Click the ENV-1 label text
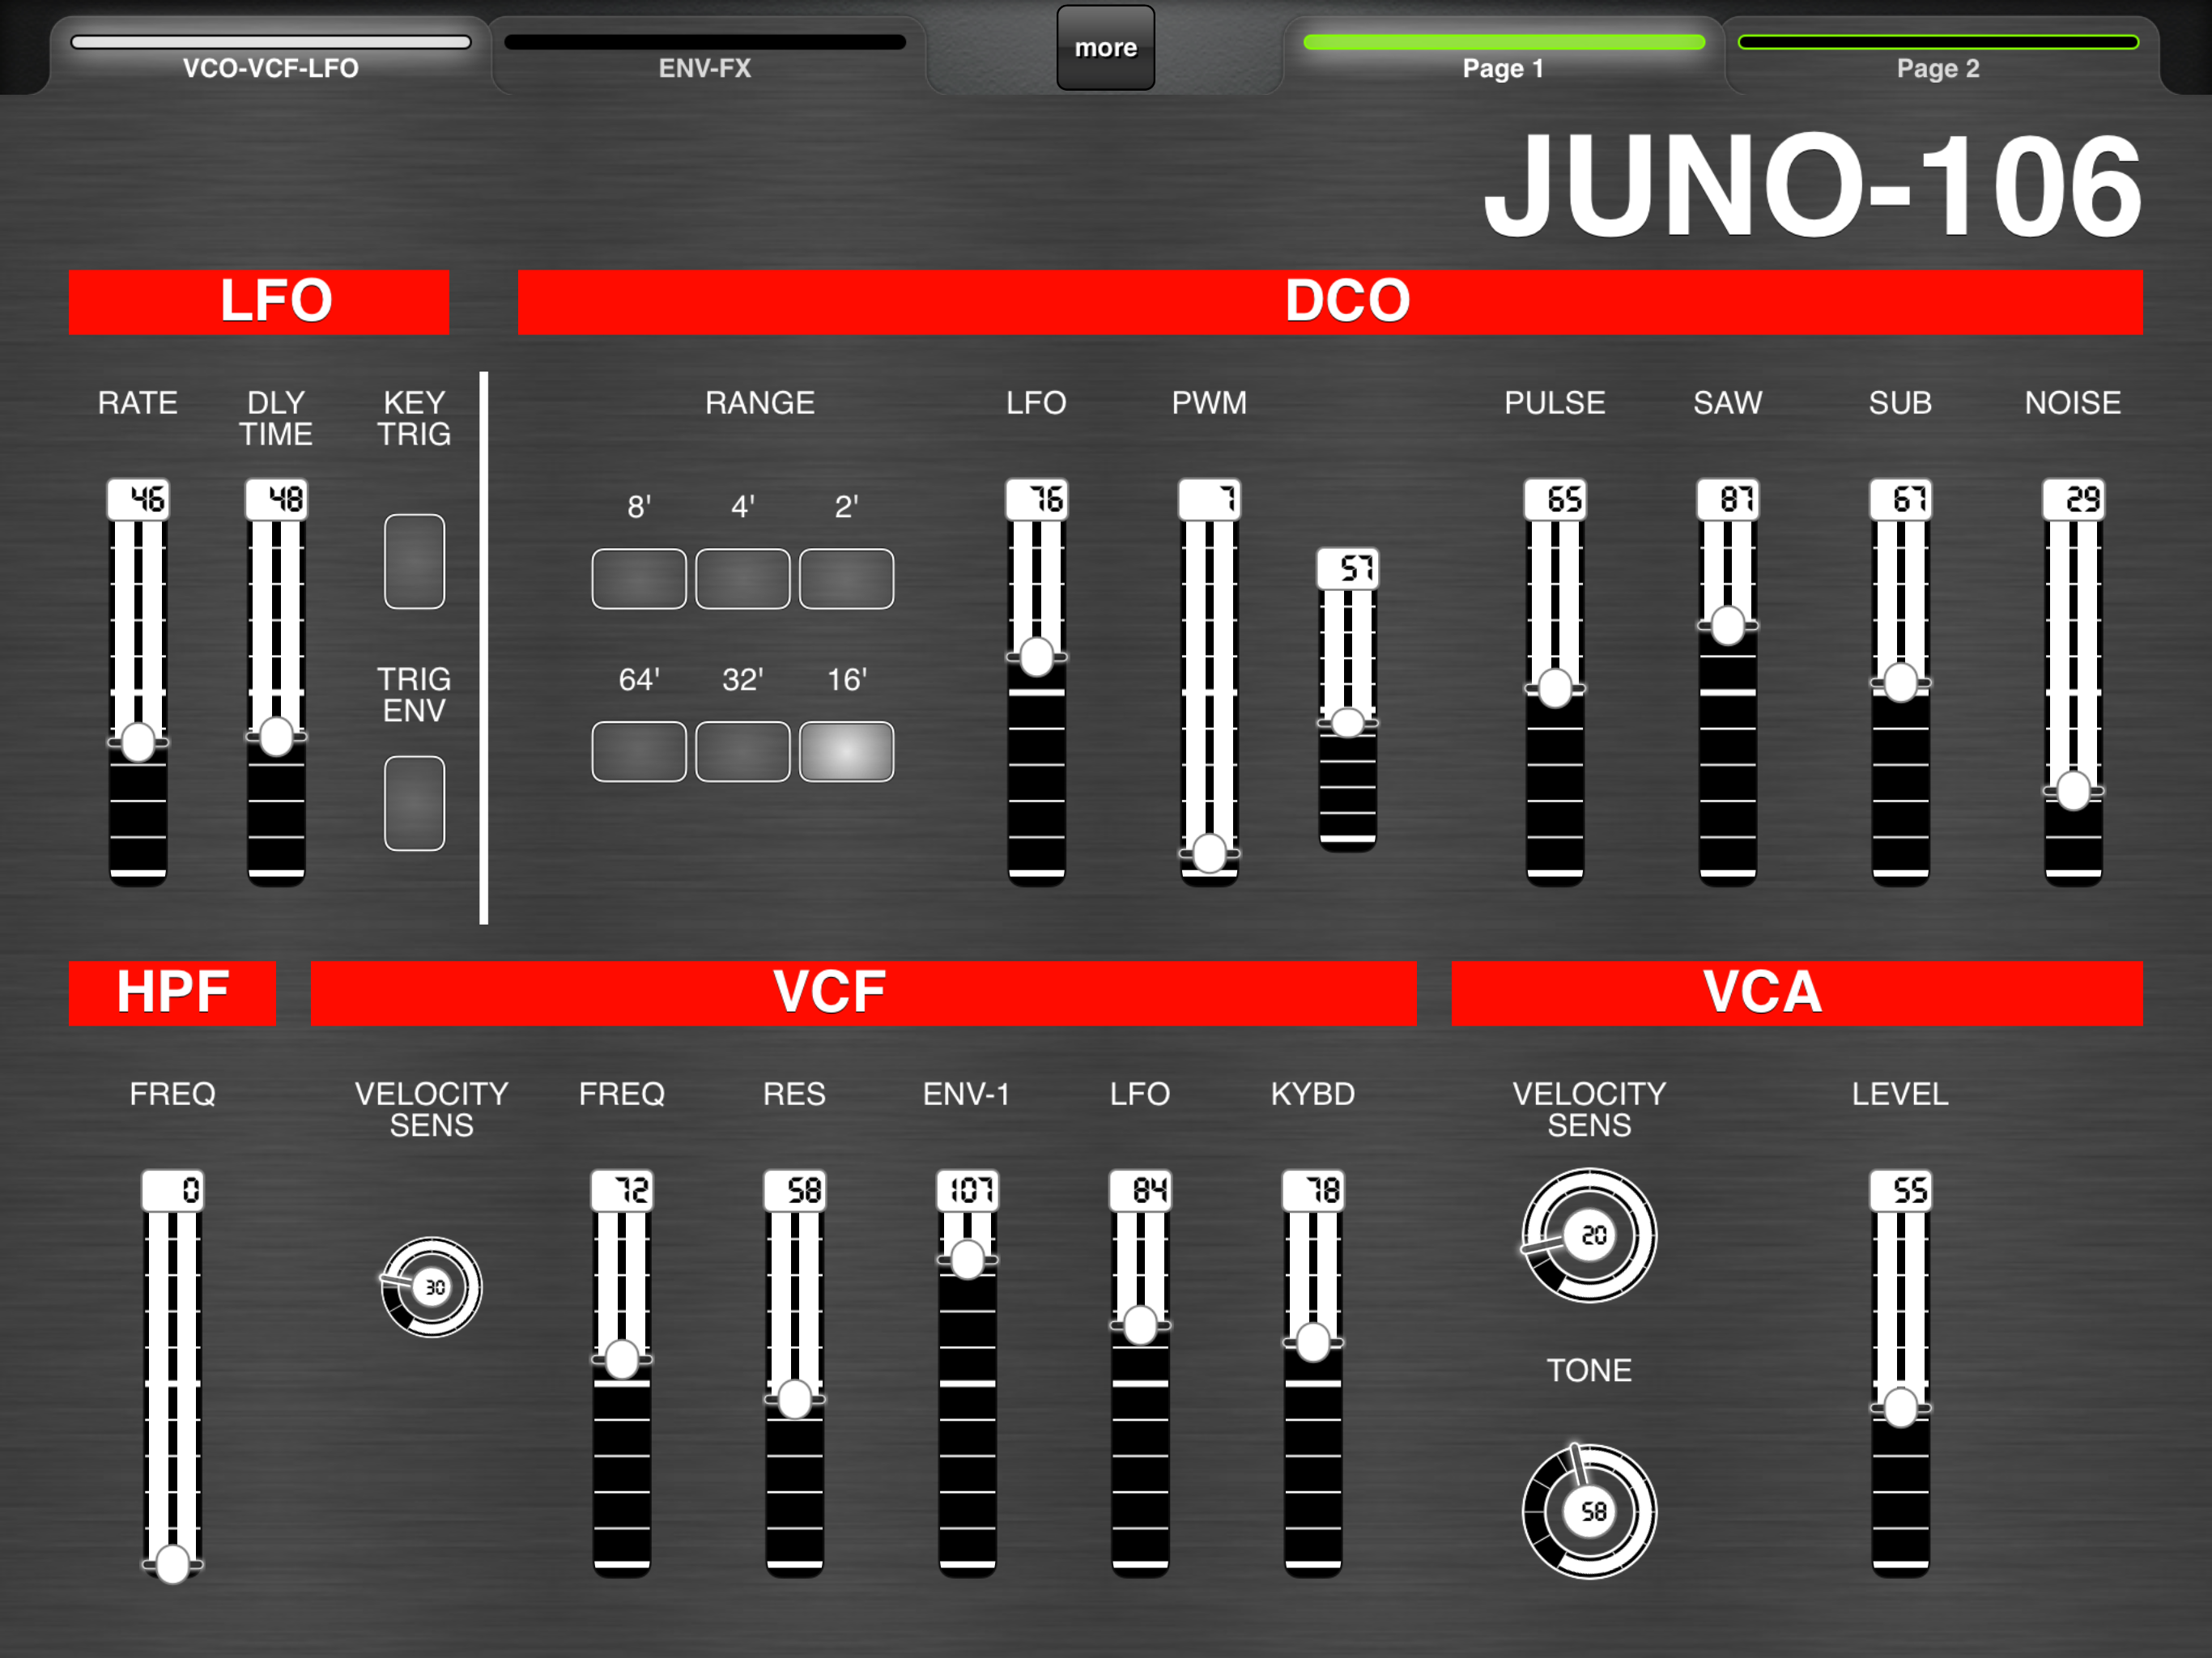 coord(967,1094)
